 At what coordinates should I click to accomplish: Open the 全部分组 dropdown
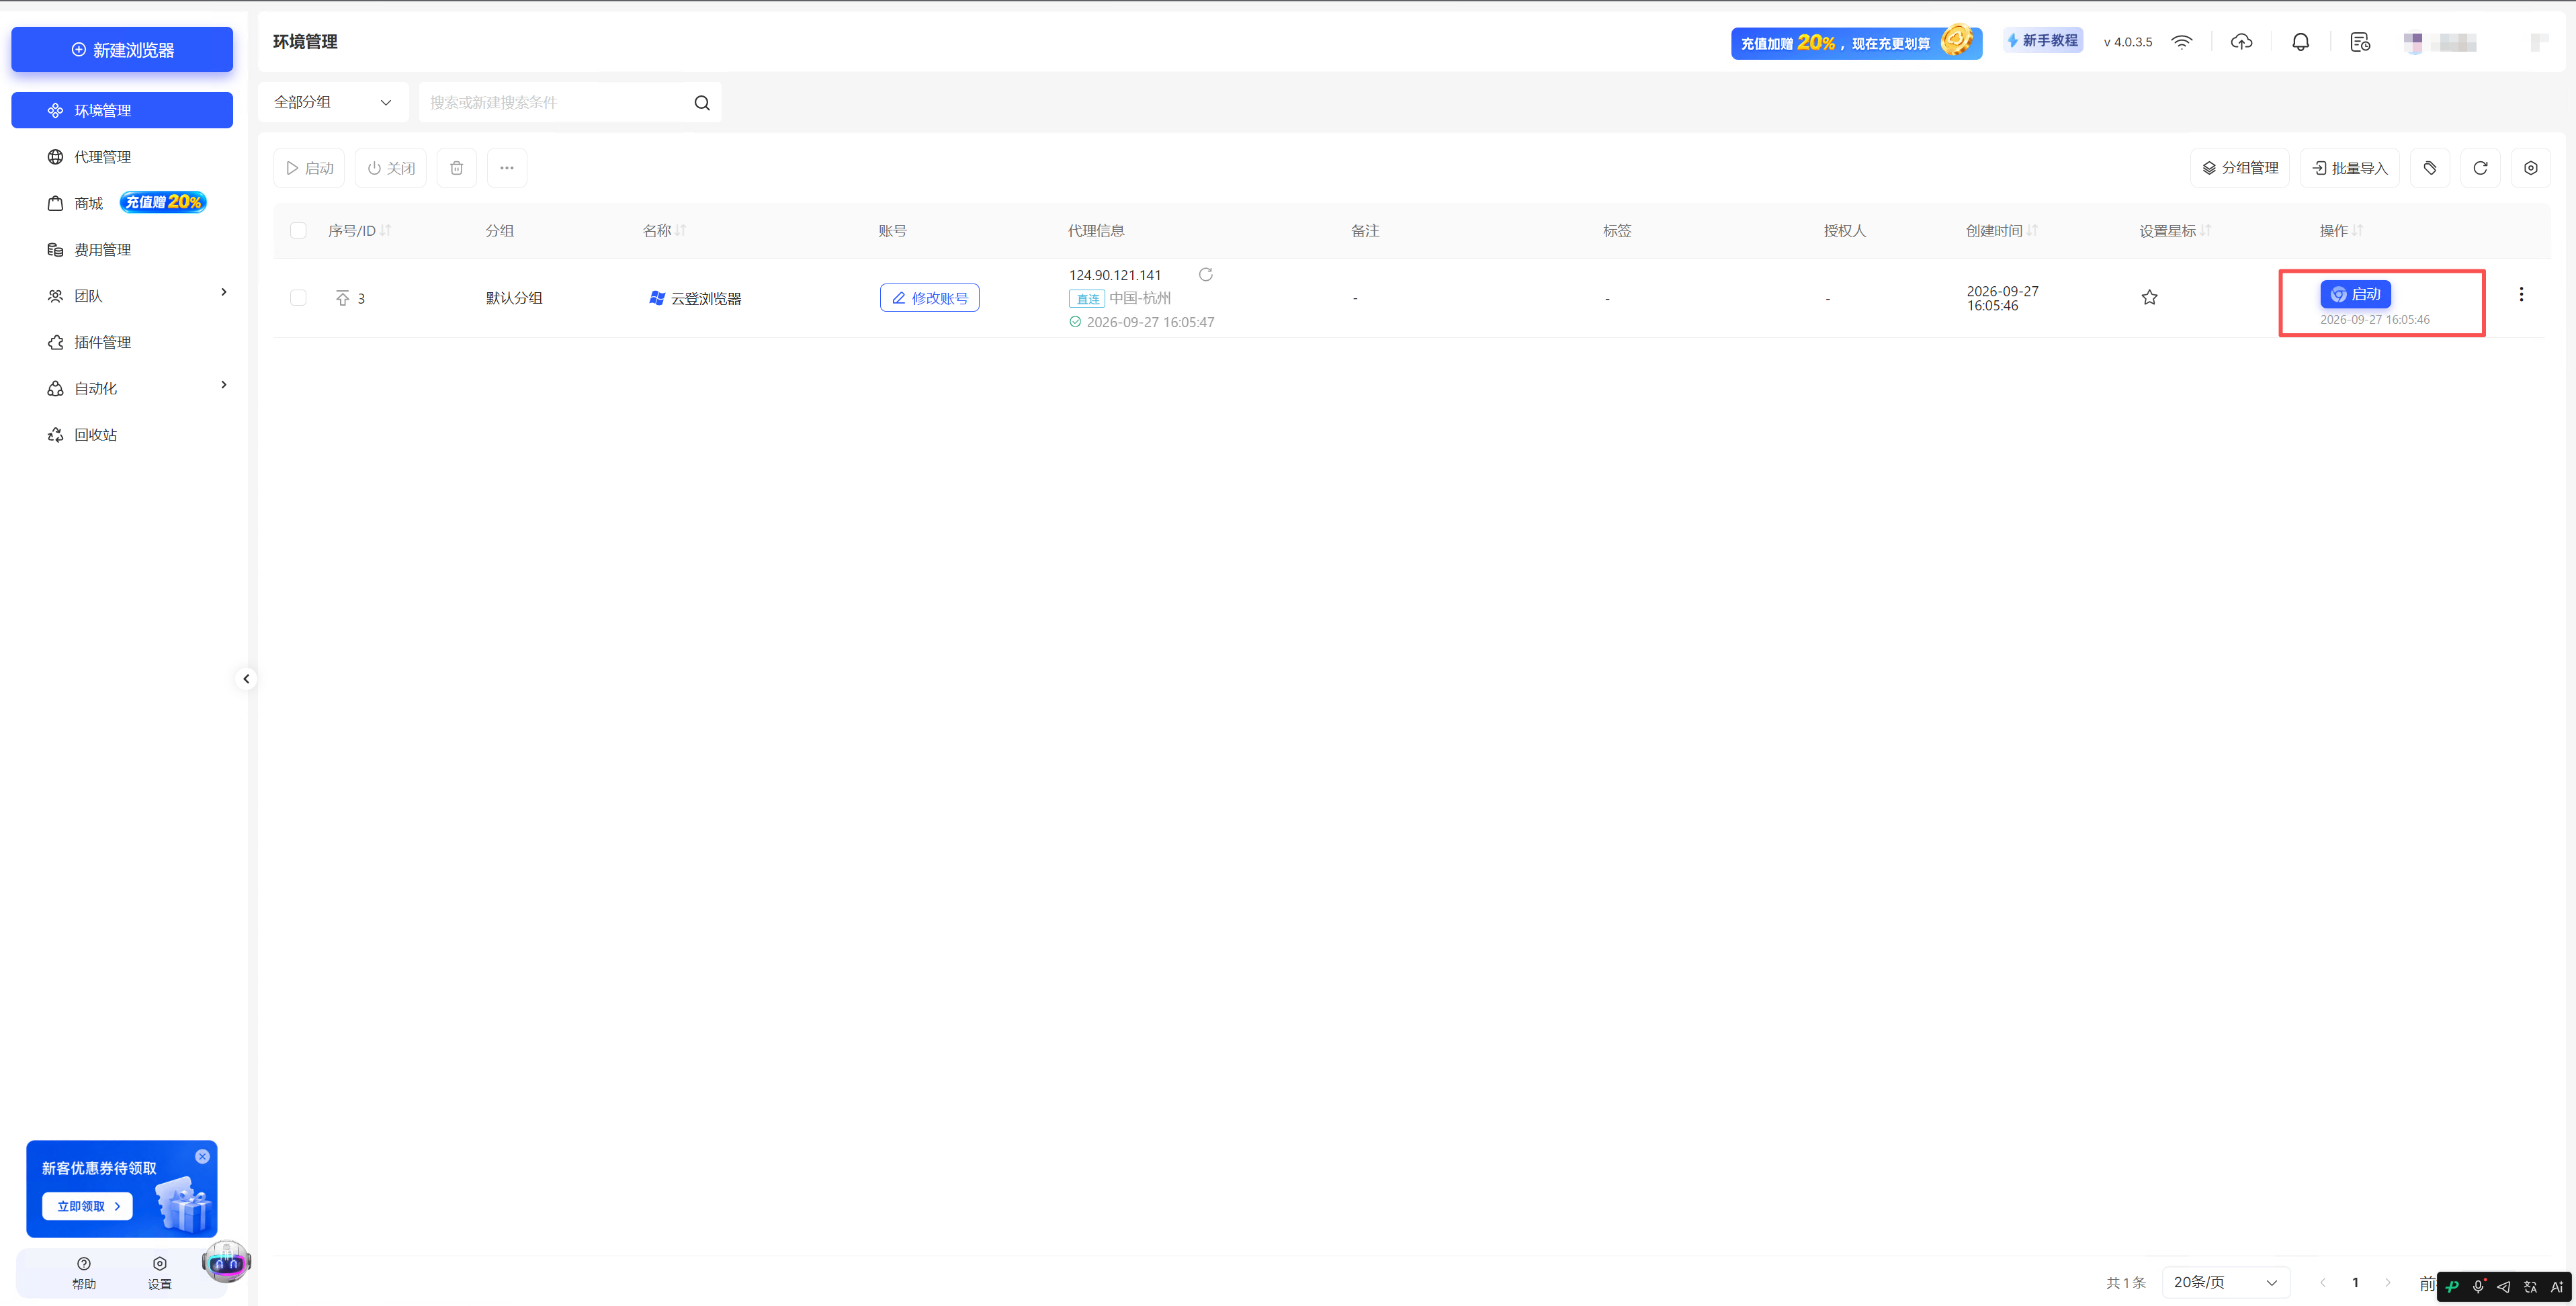tap(333, 102)
